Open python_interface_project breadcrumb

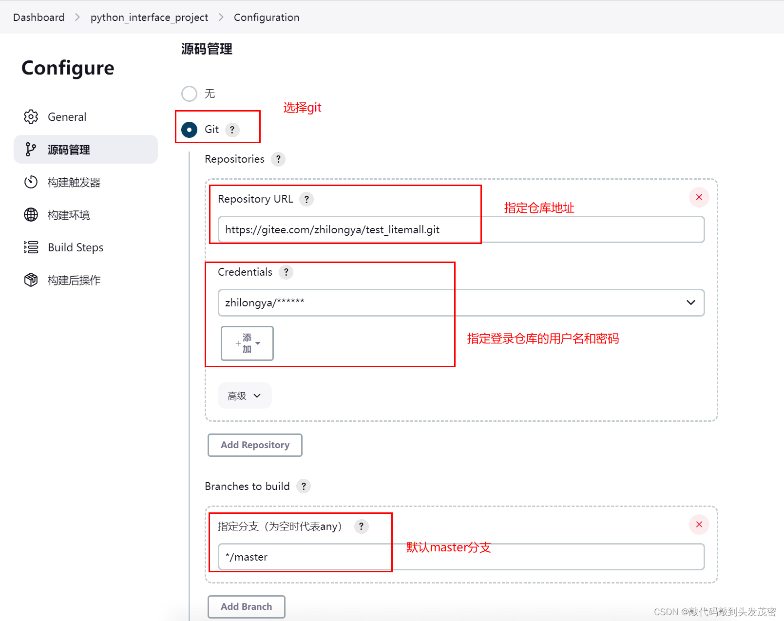point(149,18)
